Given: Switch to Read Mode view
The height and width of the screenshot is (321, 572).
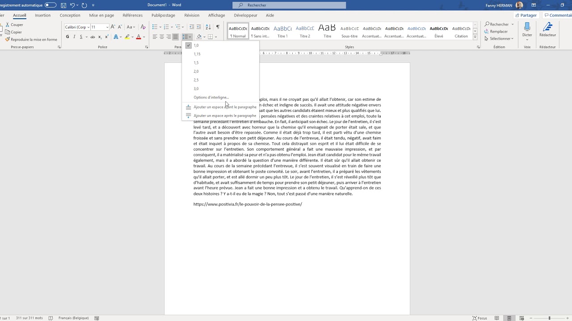Looking at the screenshot, I should [497, 318].
